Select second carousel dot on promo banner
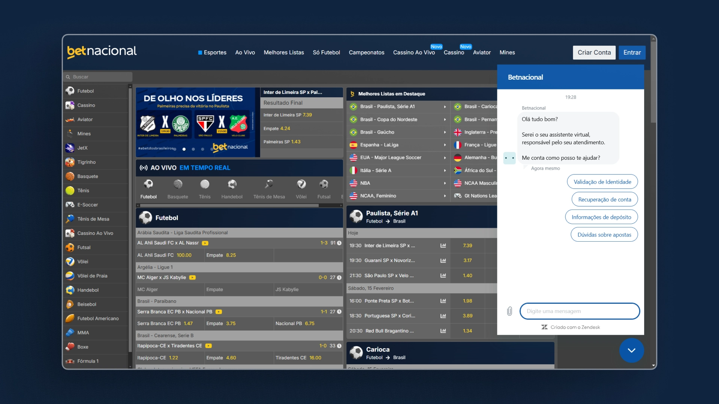The image size is (719, 404). coord(193,149)
